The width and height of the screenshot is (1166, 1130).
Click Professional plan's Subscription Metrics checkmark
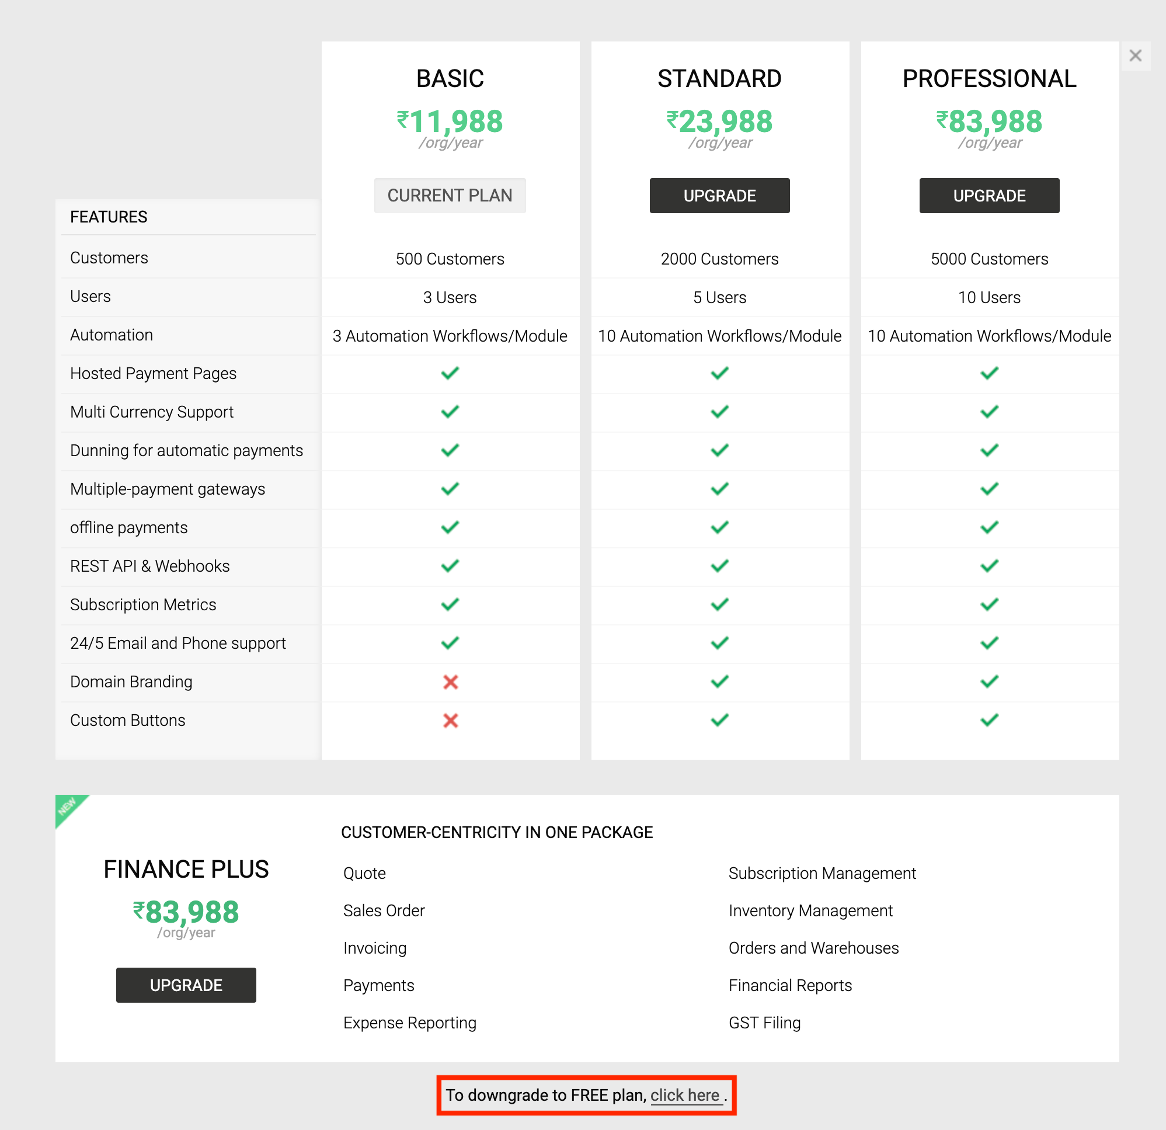coord(989,604)
